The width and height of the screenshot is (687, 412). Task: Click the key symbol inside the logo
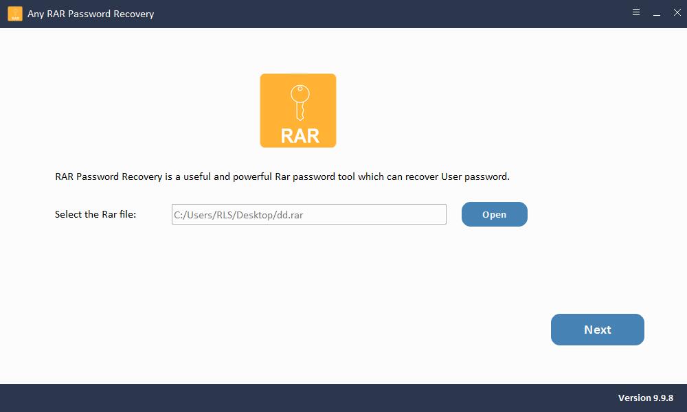click(298, 102)
